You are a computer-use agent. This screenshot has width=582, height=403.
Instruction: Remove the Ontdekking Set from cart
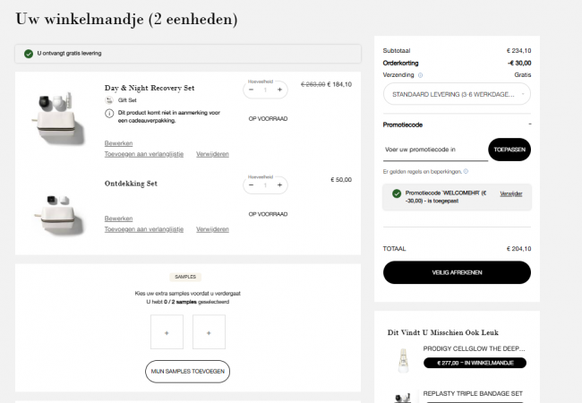[212, 229]
